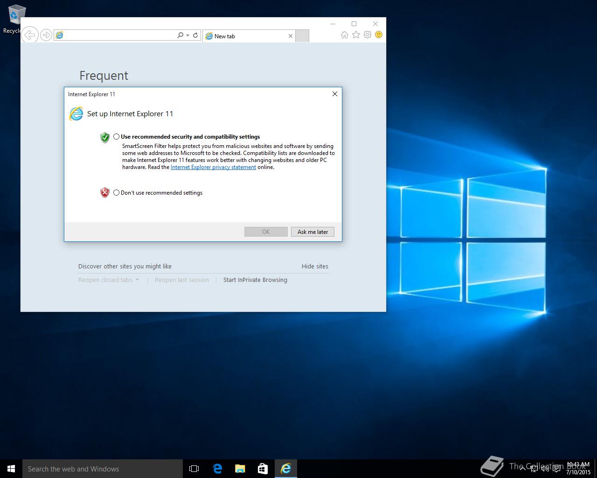Close the New tab tab

[291, 36]
